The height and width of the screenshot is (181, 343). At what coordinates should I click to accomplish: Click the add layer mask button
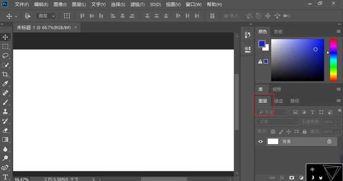[x=292, y=178]
